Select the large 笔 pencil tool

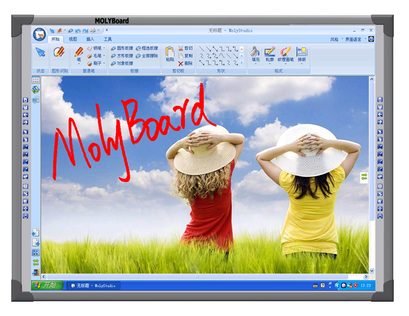(79, 55)
